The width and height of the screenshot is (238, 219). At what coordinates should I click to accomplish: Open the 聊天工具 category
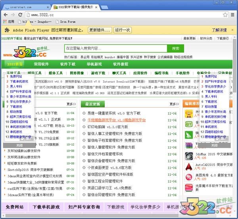[119, 73]
